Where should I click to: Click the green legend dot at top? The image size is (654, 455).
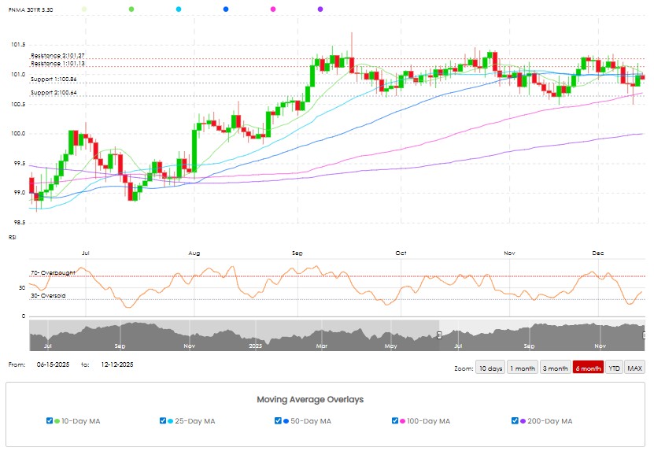(x=131, y=9)
